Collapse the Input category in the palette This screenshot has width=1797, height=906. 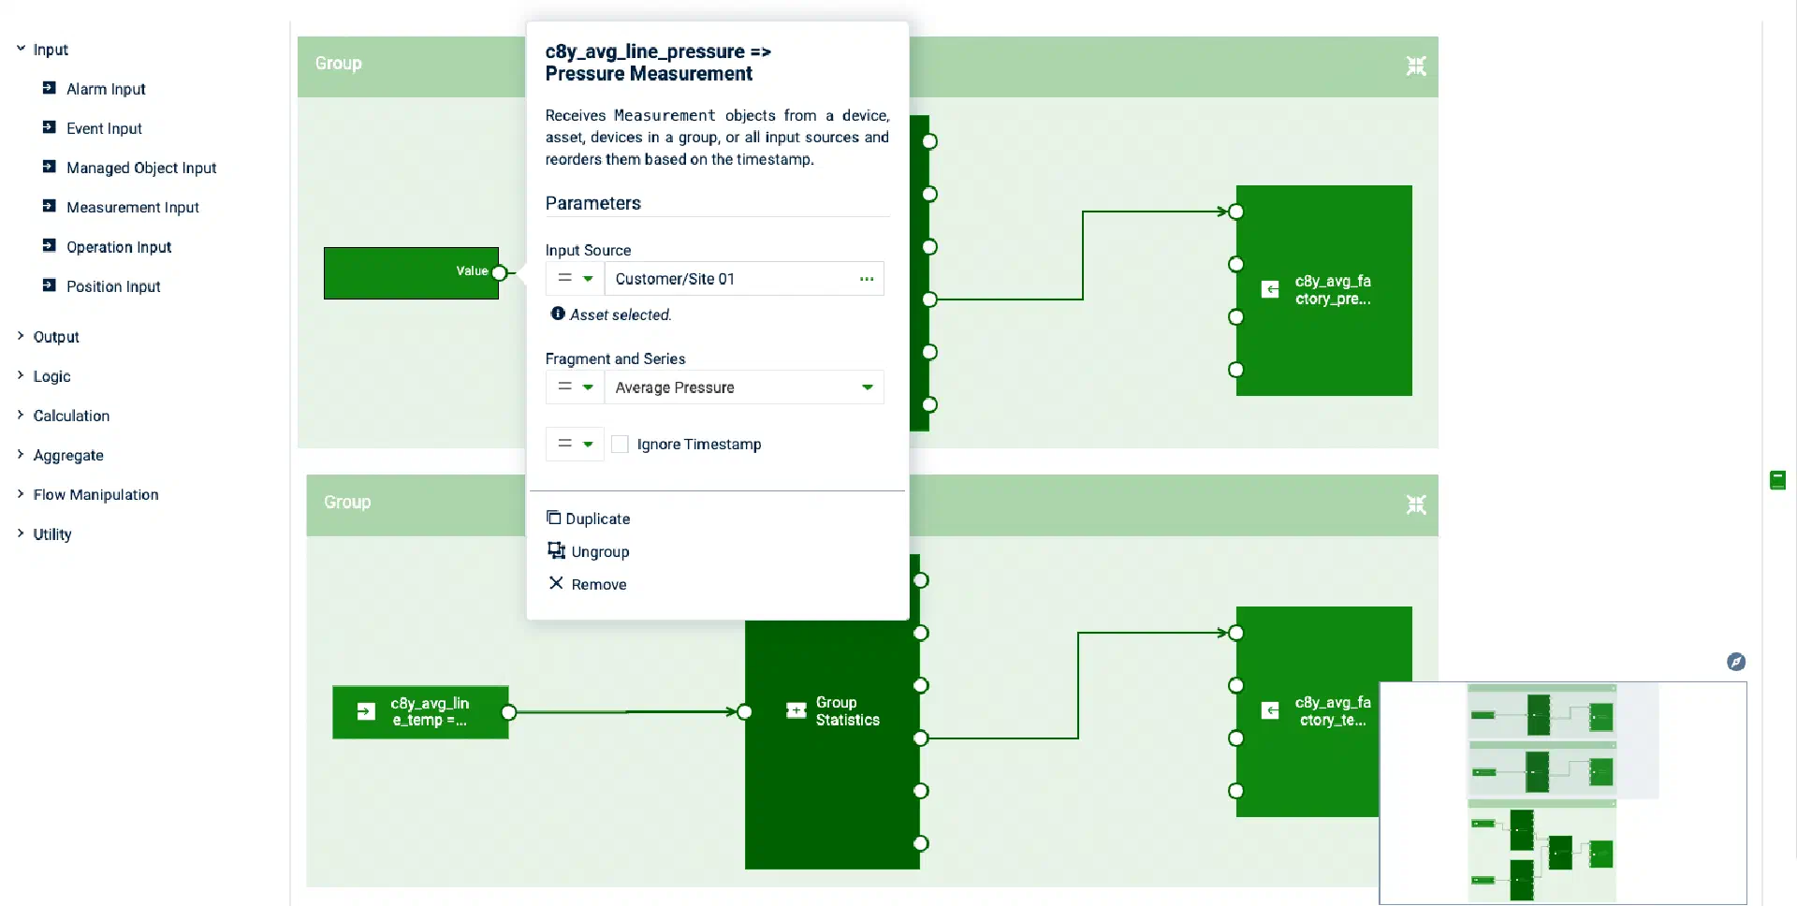coord(21,49)
